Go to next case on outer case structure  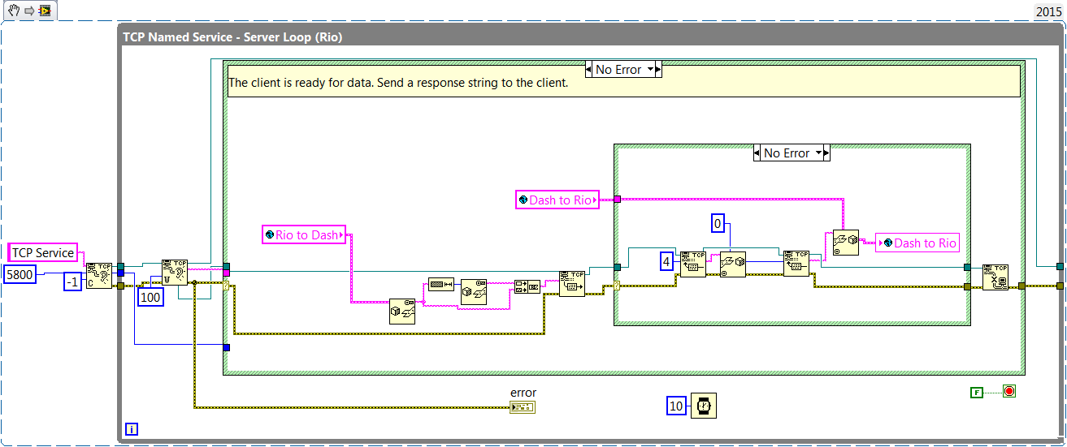pos(658,70)
